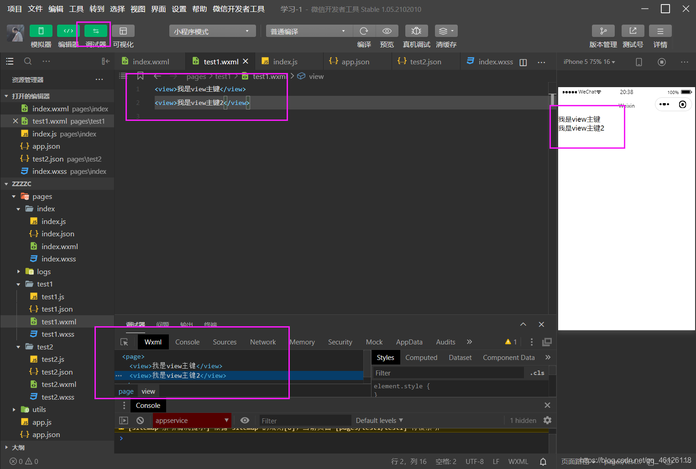Toggle the editor panel button

(x=68, y=31)
